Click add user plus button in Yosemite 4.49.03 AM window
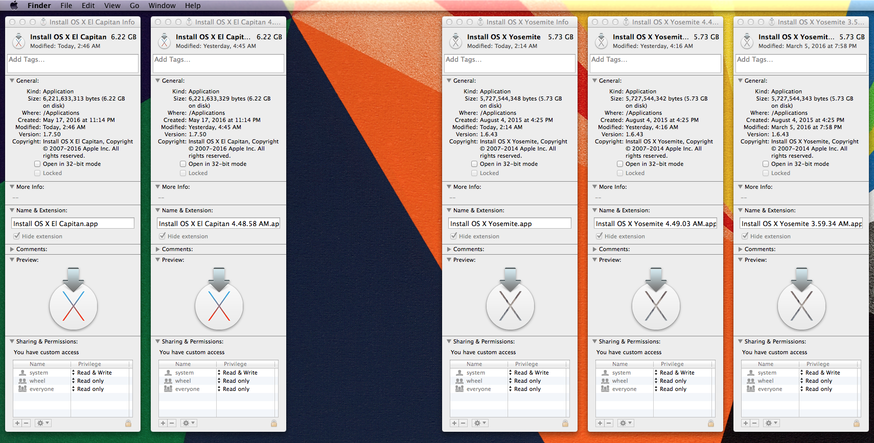The image size is (874, 443). point(600,423)
